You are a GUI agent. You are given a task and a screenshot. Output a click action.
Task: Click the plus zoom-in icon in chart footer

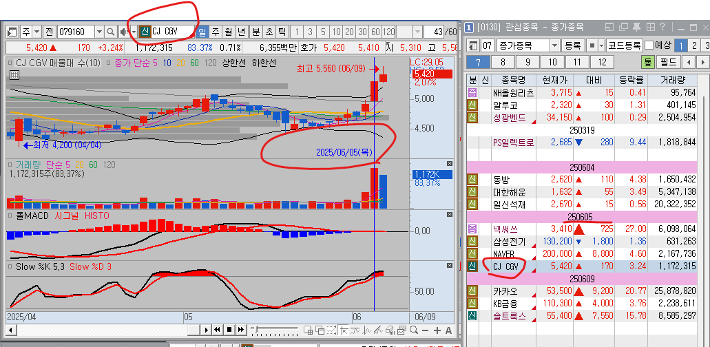[437, 330]
